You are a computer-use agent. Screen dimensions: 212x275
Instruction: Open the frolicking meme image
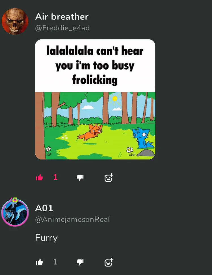[95, 99]
